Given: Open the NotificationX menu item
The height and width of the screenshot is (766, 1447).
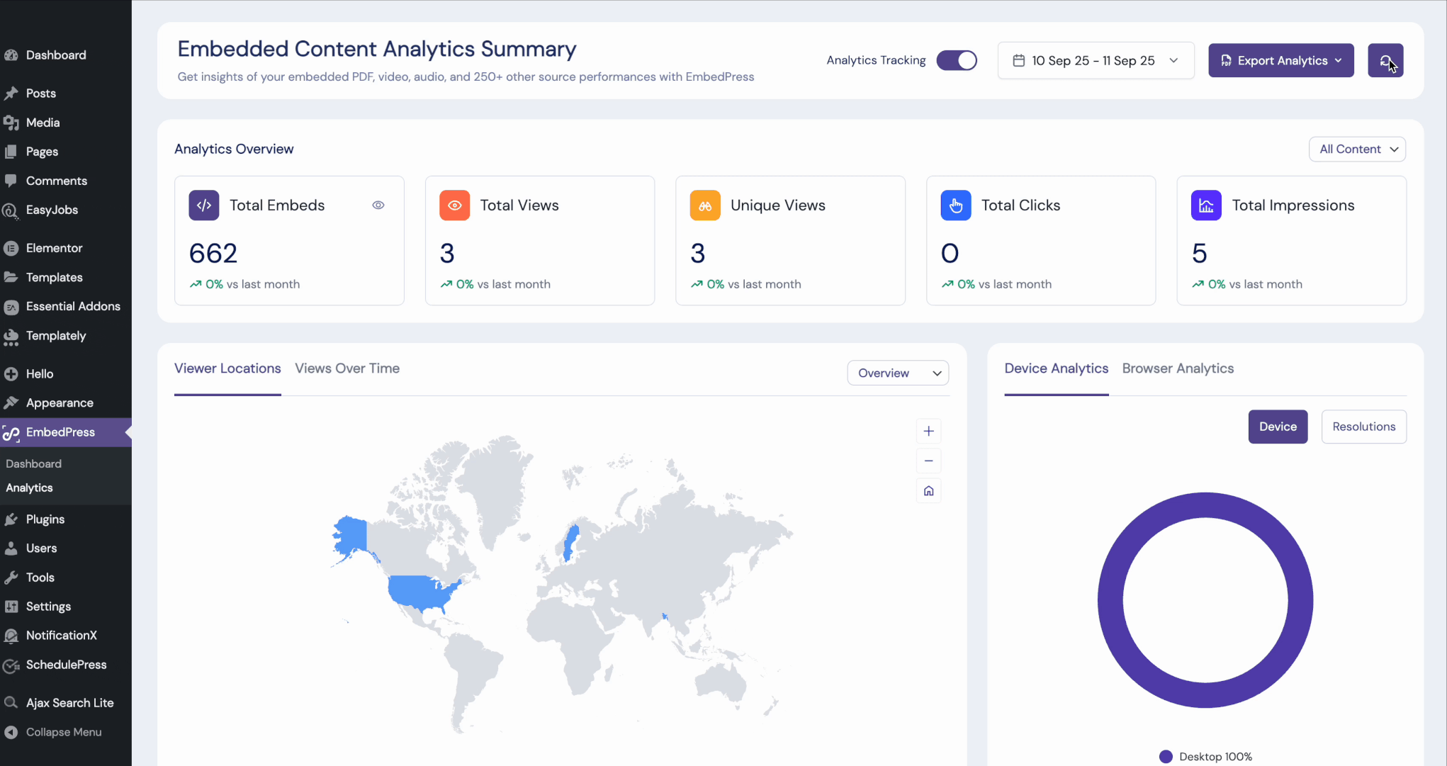Looking at the screenshot, I should 65,635.
